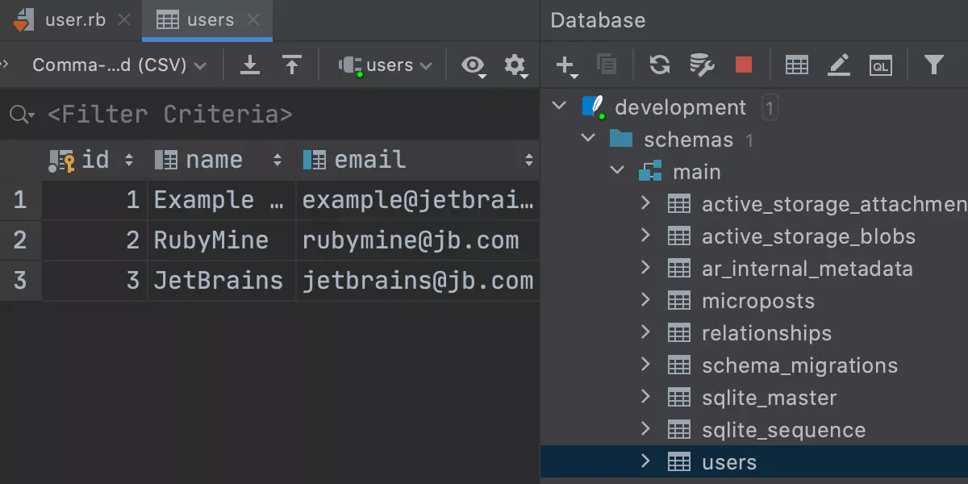Close the user.rb editor tab
This screenshot has width=968, height=484.
coord(124,20)
